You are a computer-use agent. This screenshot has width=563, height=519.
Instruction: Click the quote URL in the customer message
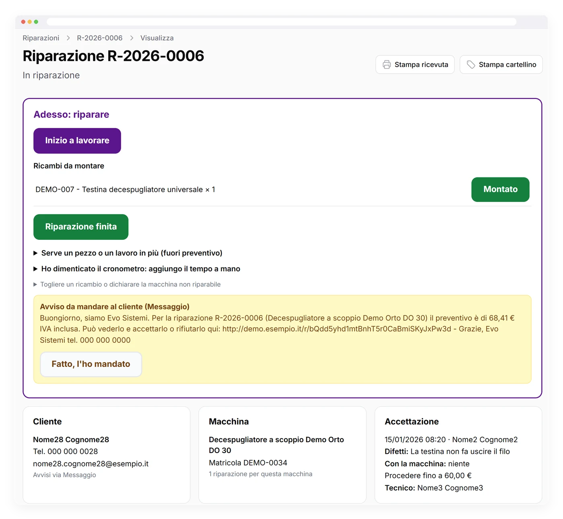[337, 329]
